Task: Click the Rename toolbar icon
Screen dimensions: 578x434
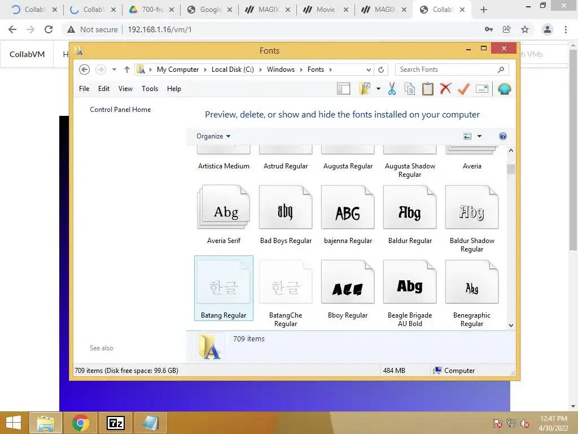Action: (x=482, y=89)
